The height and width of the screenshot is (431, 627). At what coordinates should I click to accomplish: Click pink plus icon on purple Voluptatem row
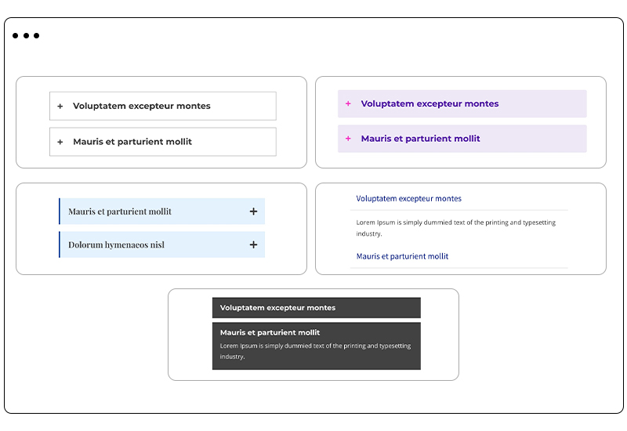pos(349,103)
